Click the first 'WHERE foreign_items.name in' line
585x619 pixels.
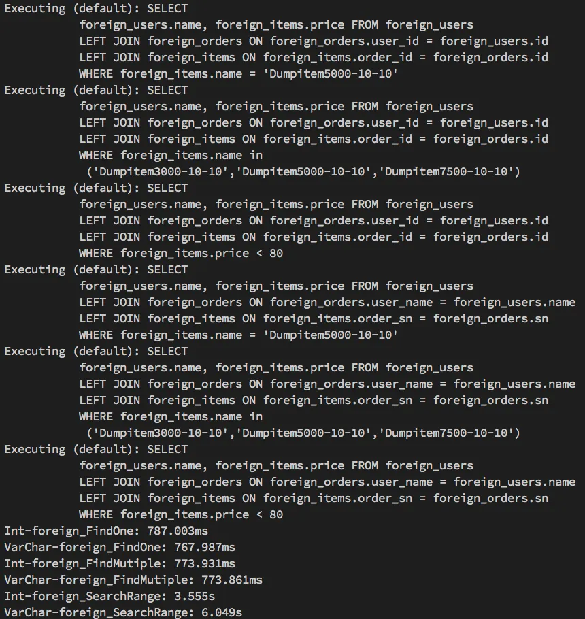point(171,156)
